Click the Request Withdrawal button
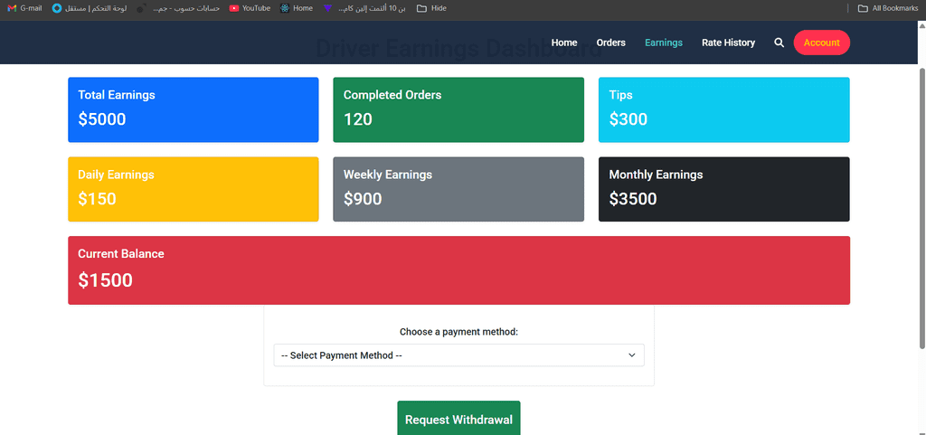This screenshot has height=435, width=926. click(458, 419)
